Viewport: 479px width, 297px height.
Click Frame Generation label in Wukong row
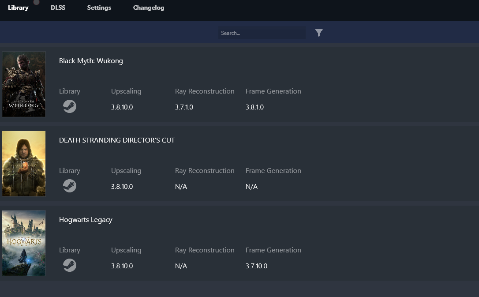click(x=273, y=91)
